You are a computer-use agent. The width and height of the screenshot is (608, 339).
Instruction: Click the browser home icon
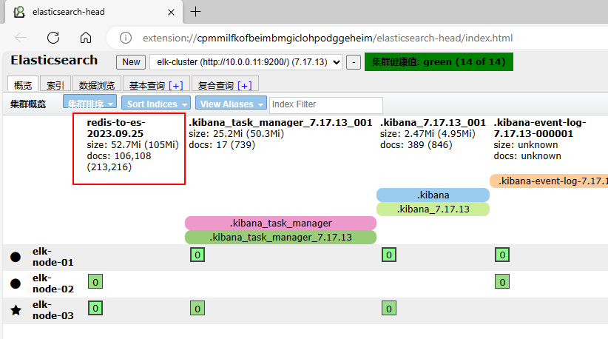pyautogui.click(x=86, y=38)
